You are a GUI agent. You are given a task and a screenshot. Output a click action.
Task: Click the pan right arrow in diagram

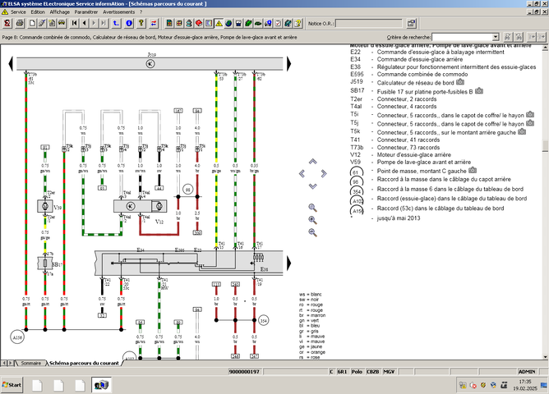coord(322,173)
